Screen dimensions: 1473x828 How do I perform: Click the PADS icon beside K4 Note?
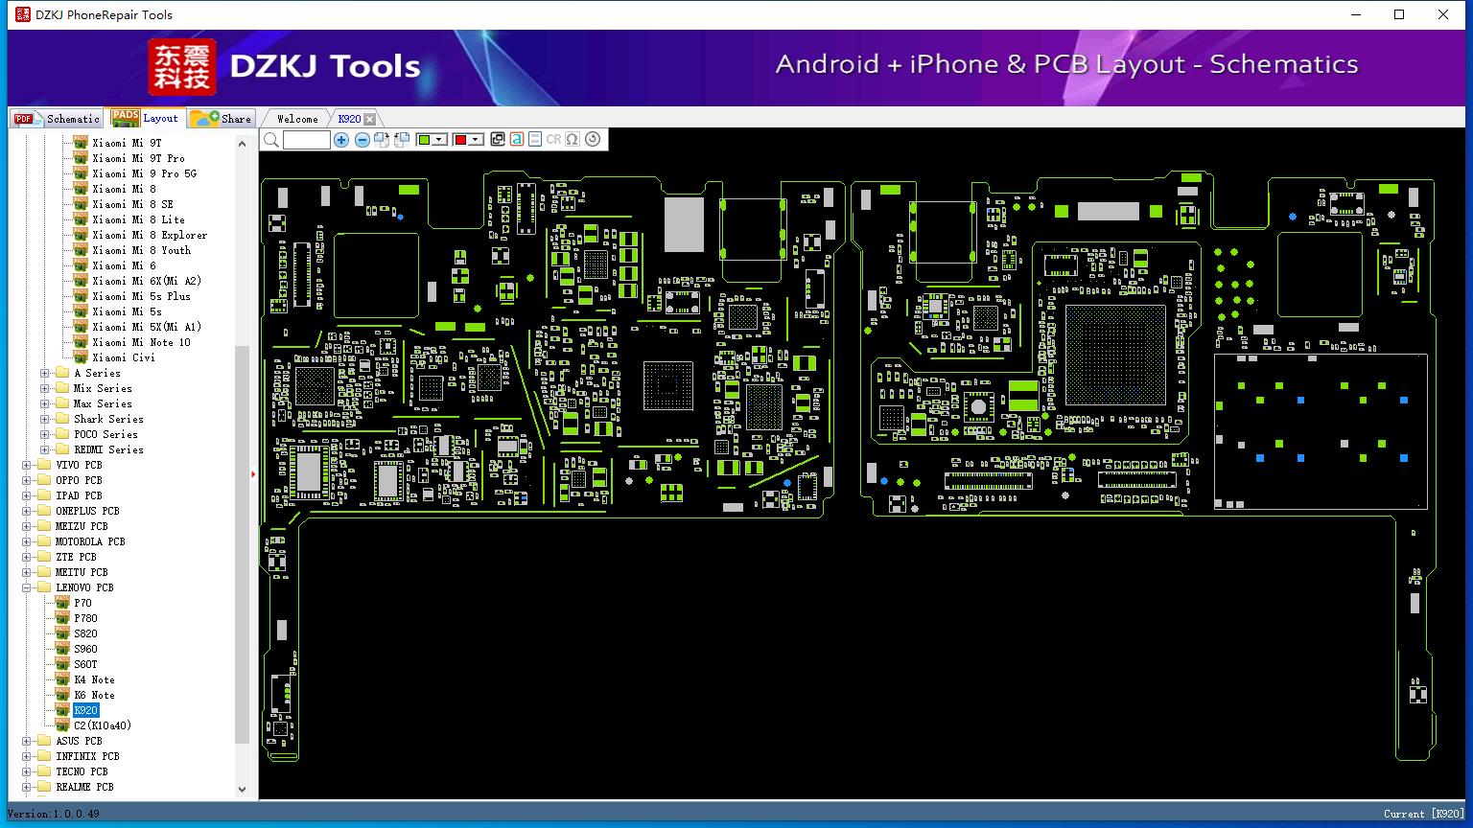pyautogui.click(x=62, y=678)
